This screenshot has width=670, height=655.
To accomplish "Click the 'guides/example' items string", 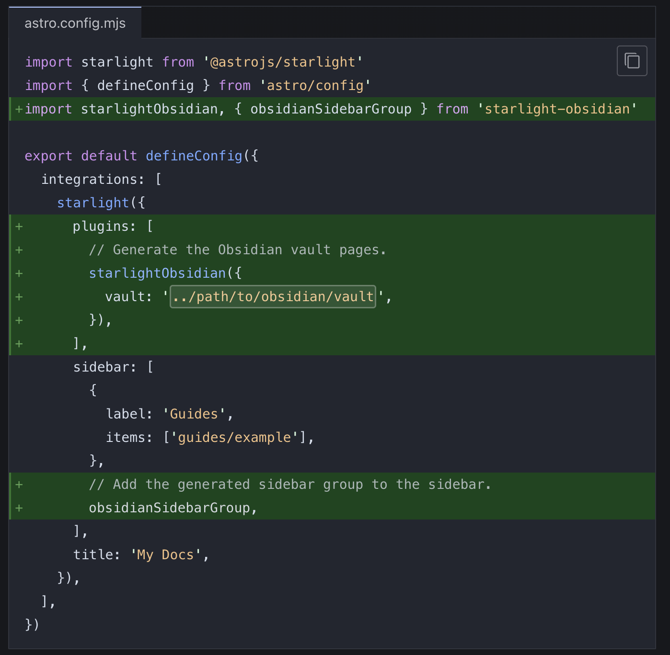I will pos(234,438).
